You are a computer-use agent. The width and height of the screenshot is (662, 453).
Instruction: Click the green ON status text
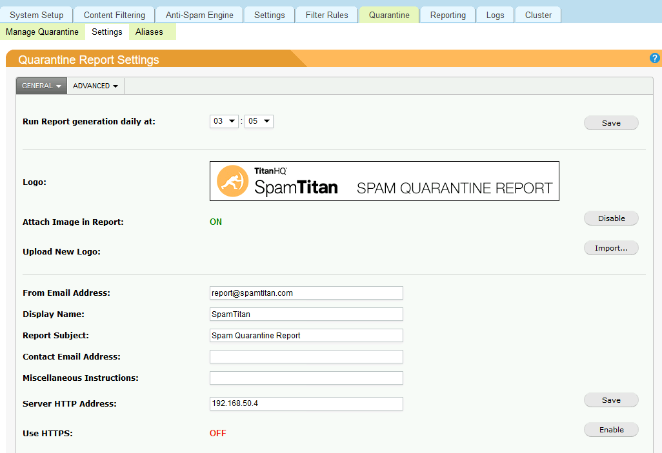click(216, 222)
